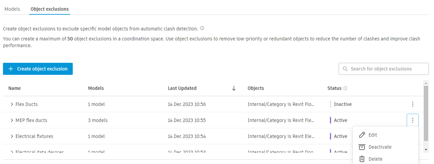Expand the Flex Ducts row
Image resolution: width=434 pixels, height=164 pixels.
point(12,104)
